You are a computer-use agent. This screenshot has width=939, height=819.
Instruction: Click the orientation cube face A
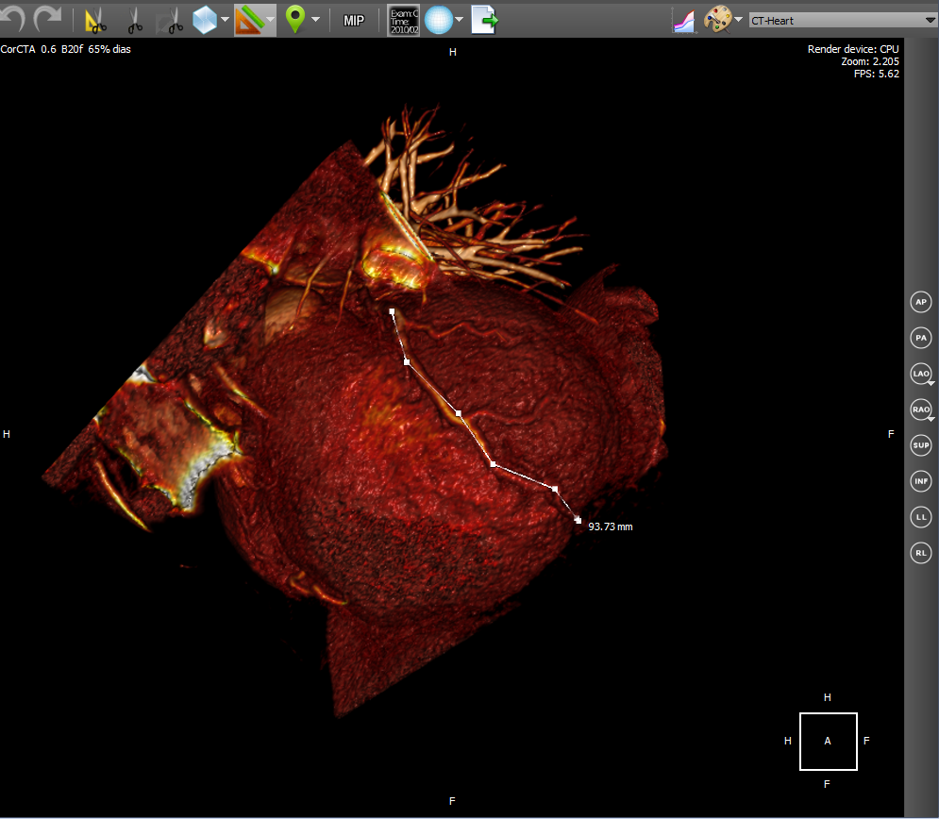tap(828, 741)
